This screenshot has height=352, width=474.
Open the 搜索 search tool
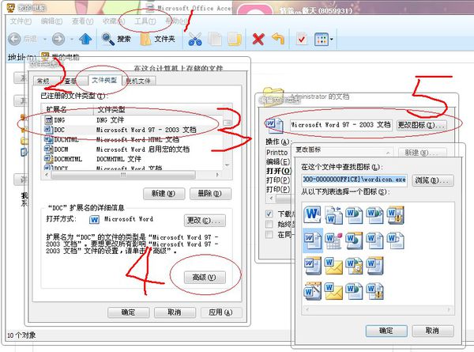pos(116,39)
